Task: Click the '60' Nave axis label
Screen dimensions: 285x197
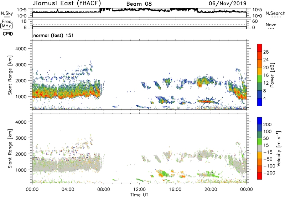Action: 255,21
